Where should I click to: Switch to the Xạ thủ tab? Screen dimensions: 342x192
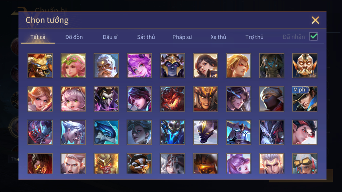point(218,37)
